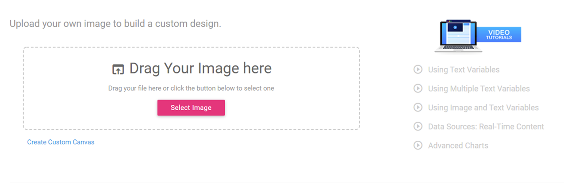The image size is (564, 196).
Task: Click the 'Upload your own image' heading text
Action: click(115, 23)
